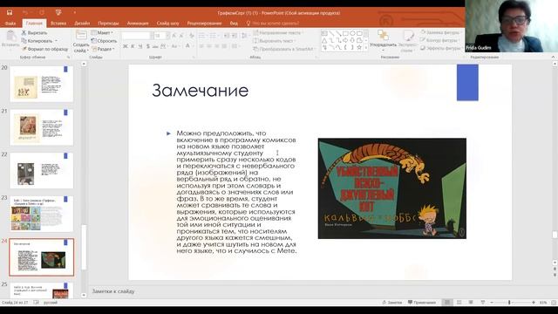The height and width of the screenshot is (314, 558).
Task: Toggle bulleted list formatting
Action: click(201, 36)
